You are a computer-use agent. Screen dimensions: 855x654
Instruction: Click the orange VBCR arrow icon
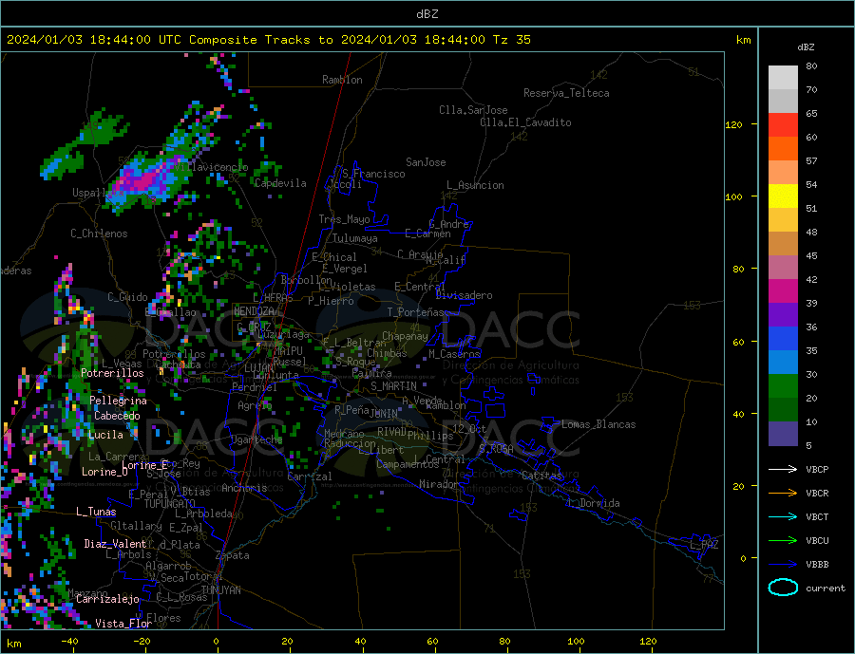tap(783, 494)
